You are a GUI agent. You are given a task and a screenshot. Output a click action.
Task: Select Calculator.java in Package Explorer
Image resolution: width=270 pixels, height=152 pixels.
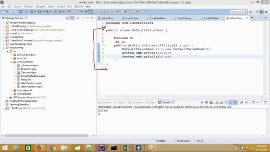tap(29, 73)
